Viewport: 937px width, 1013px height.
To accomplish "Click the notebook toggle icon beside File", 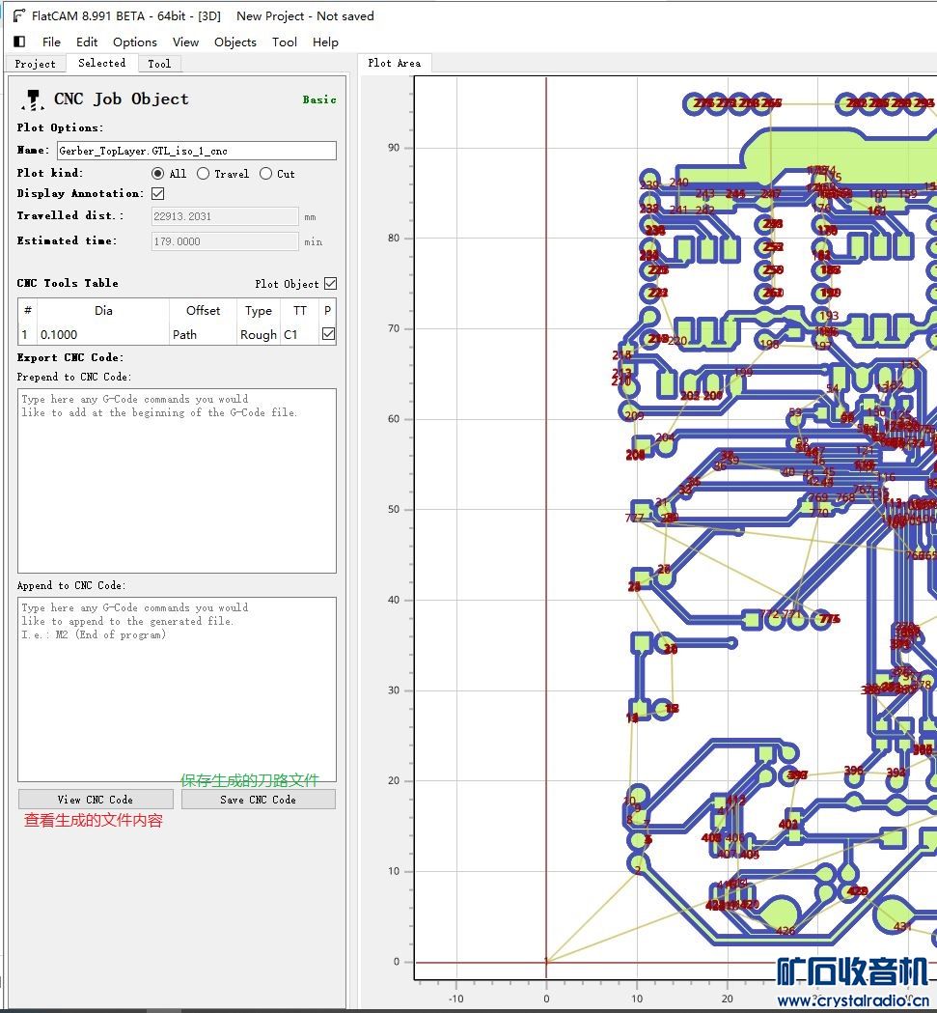I will [x=19, y=42].
